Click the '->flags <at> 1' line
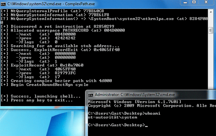 pos(29,61)
